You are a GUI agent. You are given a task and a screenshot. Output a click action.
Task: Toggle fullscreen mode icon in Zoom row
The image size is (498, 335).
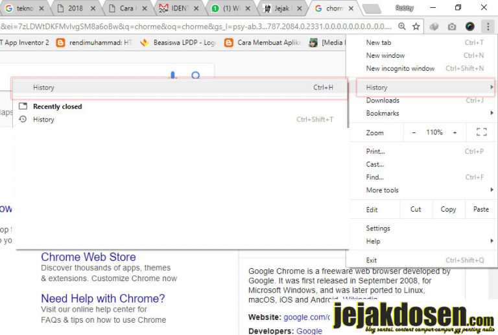(482, 132)
